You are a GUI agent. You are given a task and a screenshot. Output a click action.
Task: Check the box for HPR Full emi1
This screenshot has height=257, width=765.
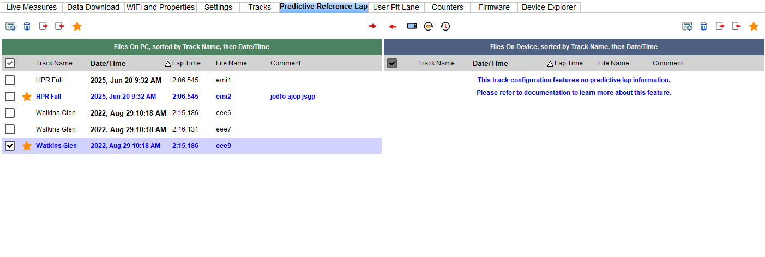coord(10,80)
